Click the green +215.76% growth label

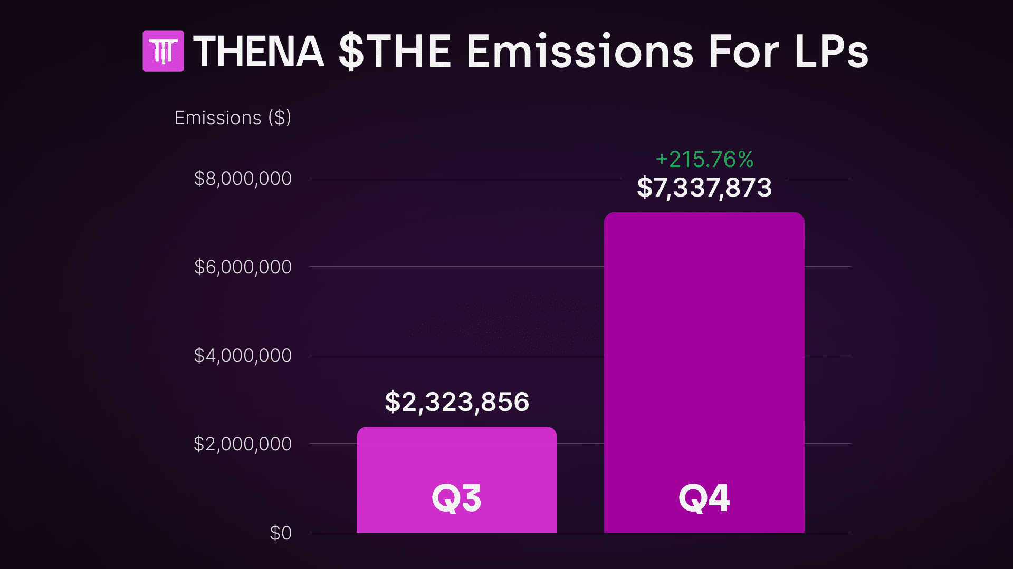[x=704, y=159]
